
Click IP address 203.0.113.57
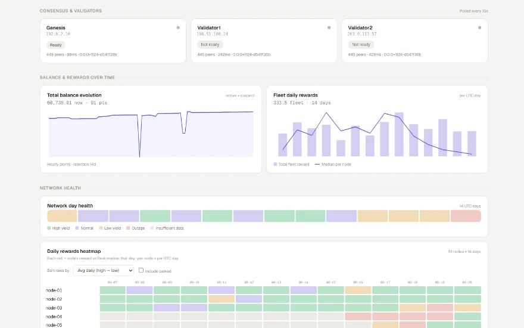[362, 34]
